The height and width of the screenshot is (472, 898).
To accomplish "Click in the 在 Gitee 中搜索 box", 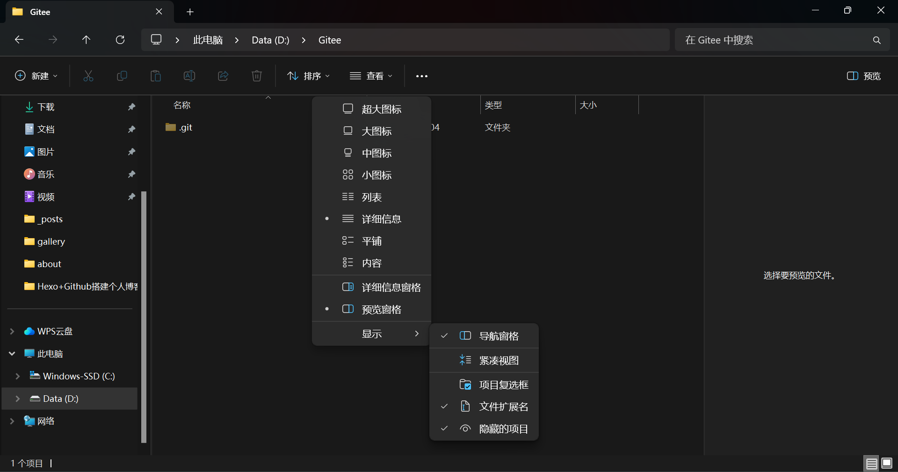I will click(x=782, y=40).
